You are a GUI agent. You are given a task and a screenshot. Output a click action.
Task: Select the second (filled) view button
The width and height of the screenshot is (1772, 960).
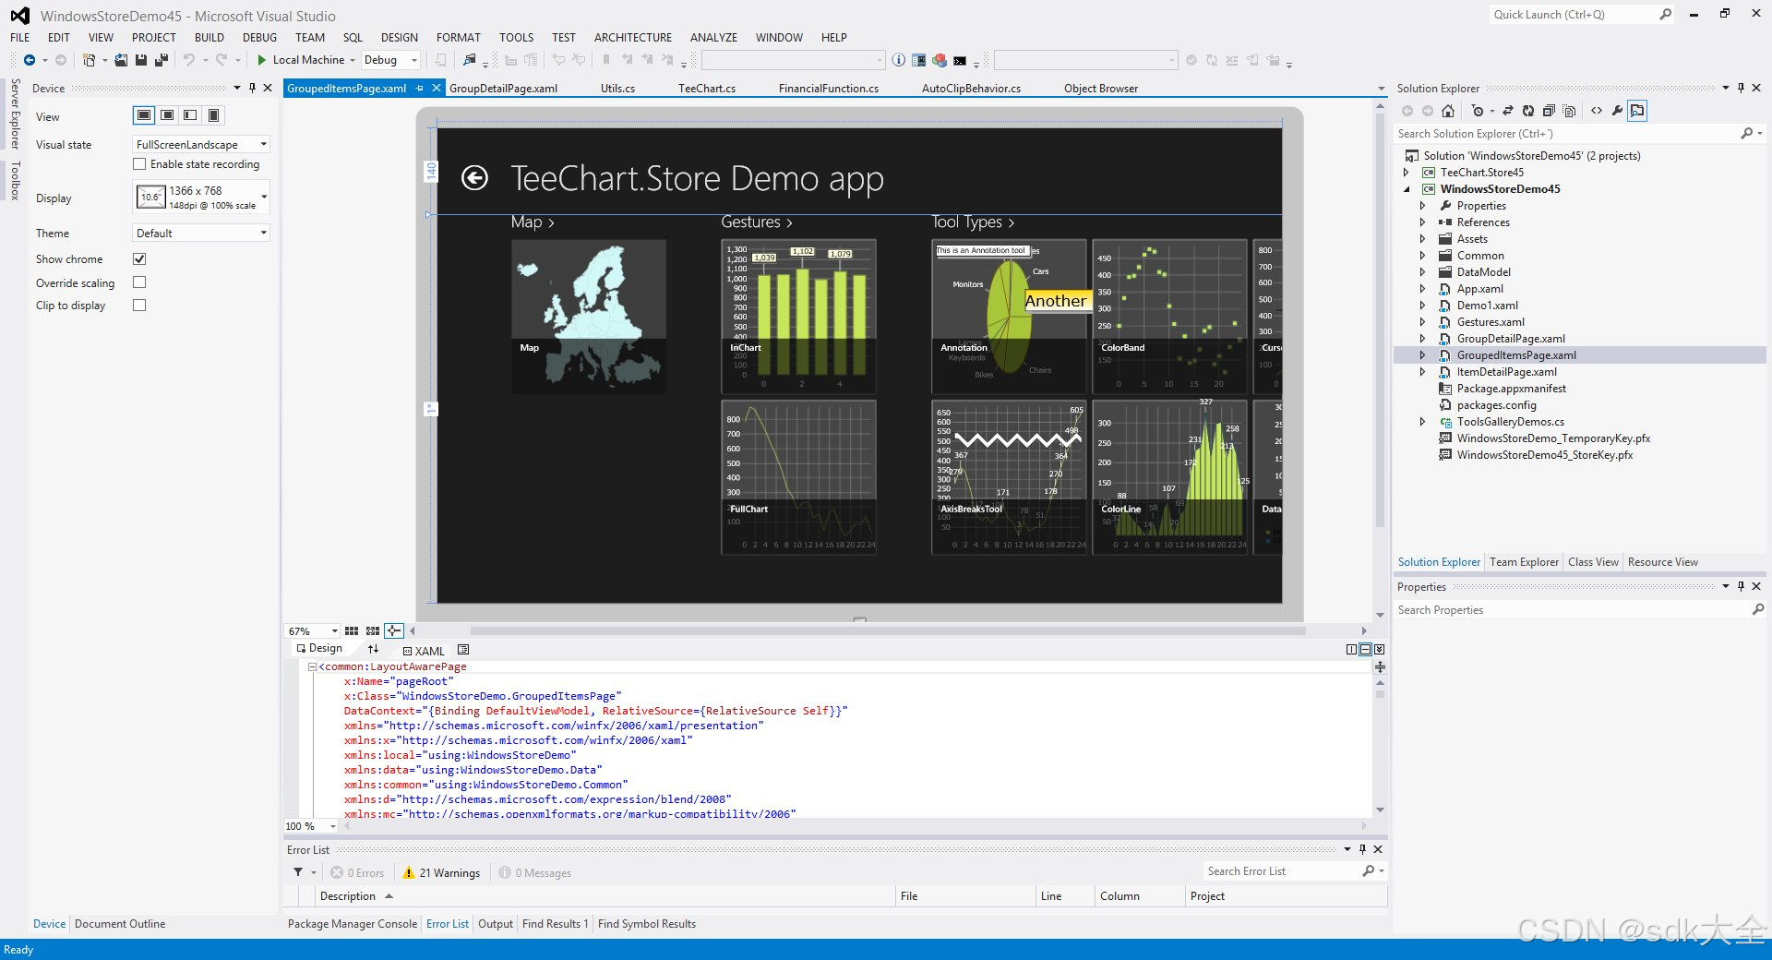167,115
